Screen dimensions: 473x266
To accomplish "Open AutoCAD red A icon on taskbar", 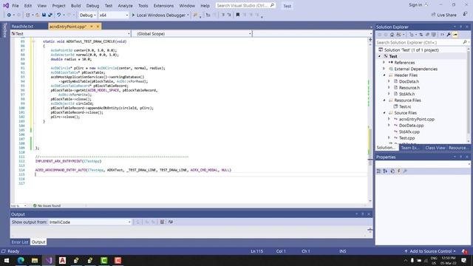I will click(62, 260).
